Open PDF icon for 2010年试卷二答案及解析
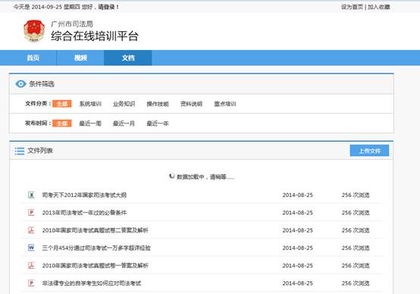Image resolution: width=420 pixels, height=294 pixels. [31, 230]
